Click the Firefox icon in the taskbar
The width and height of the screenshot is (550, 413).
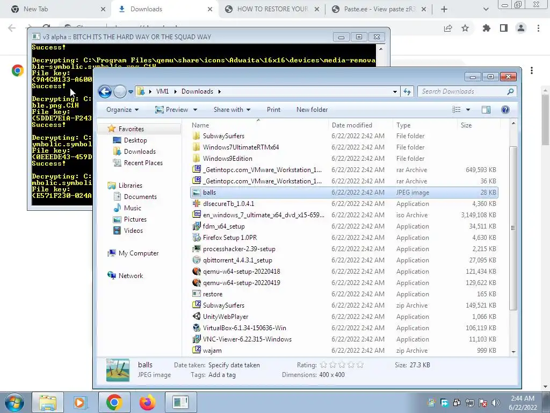[x=147, y=402]
